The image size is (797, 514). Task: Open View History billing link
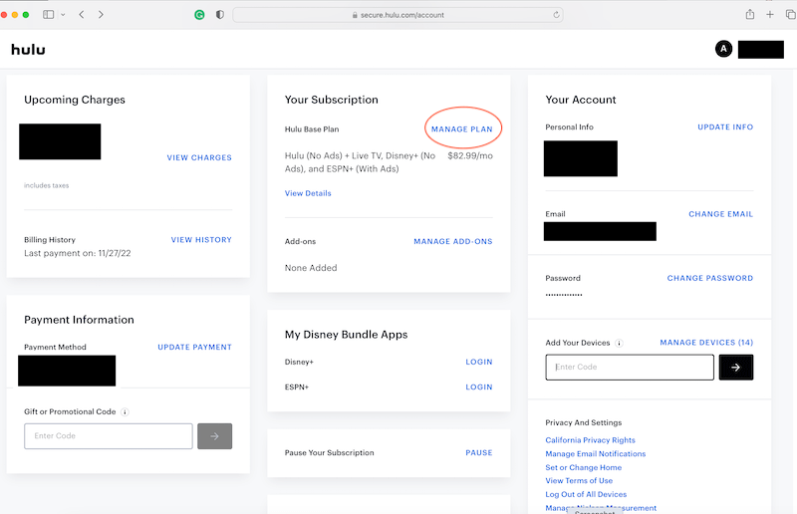tap(201, 239)
